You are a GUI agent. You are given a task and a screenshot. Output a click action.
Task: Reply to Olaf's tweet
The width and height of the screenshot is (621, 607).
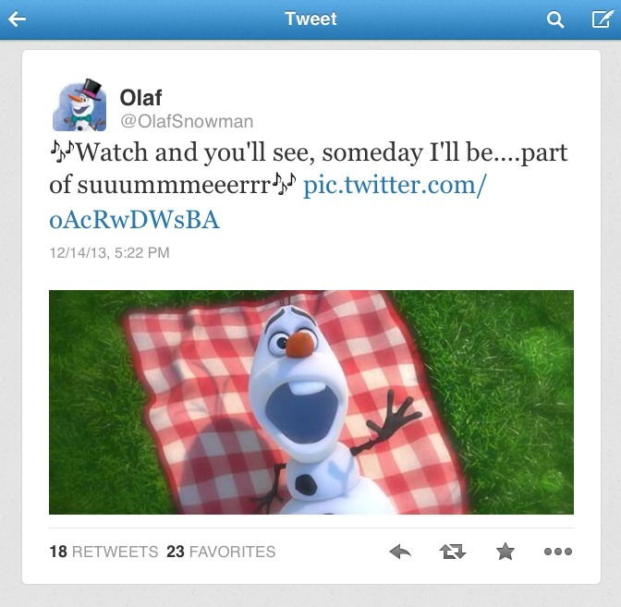(400, 552)
